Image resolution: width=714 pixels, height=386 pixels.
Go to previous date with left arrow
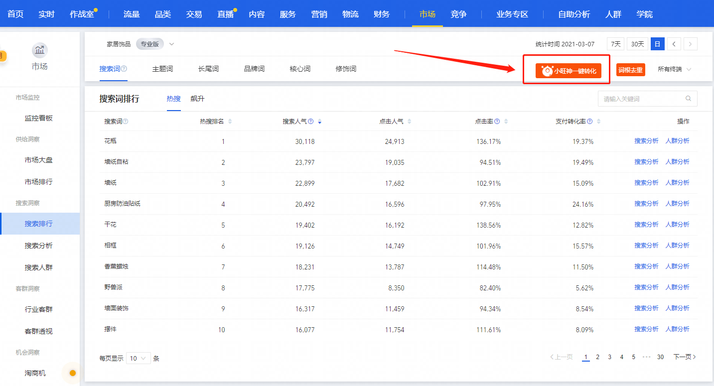674,44
